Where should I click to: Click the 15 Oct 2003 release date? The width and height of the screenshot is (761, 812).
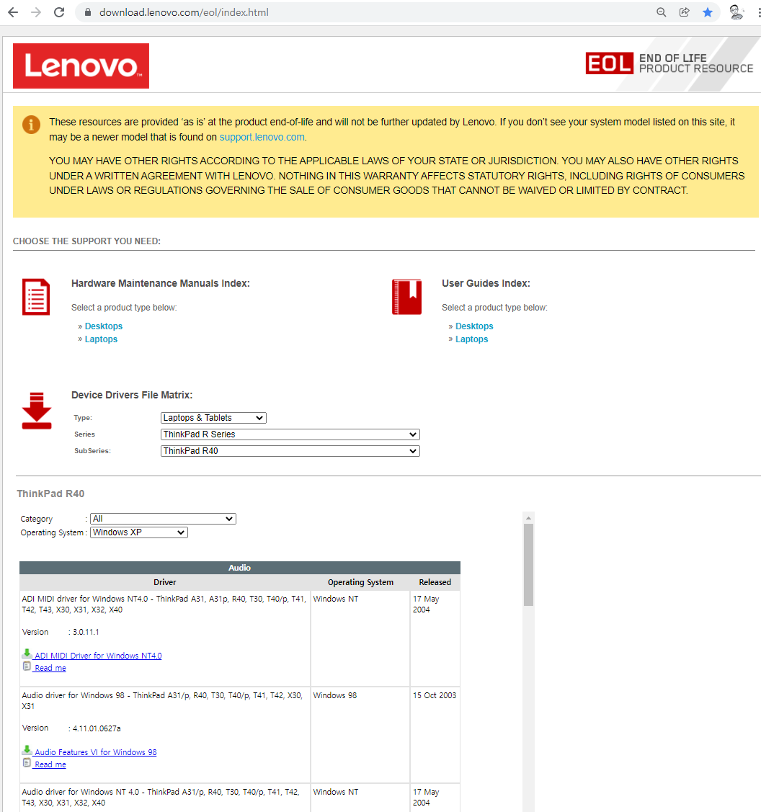click(435, 695)
